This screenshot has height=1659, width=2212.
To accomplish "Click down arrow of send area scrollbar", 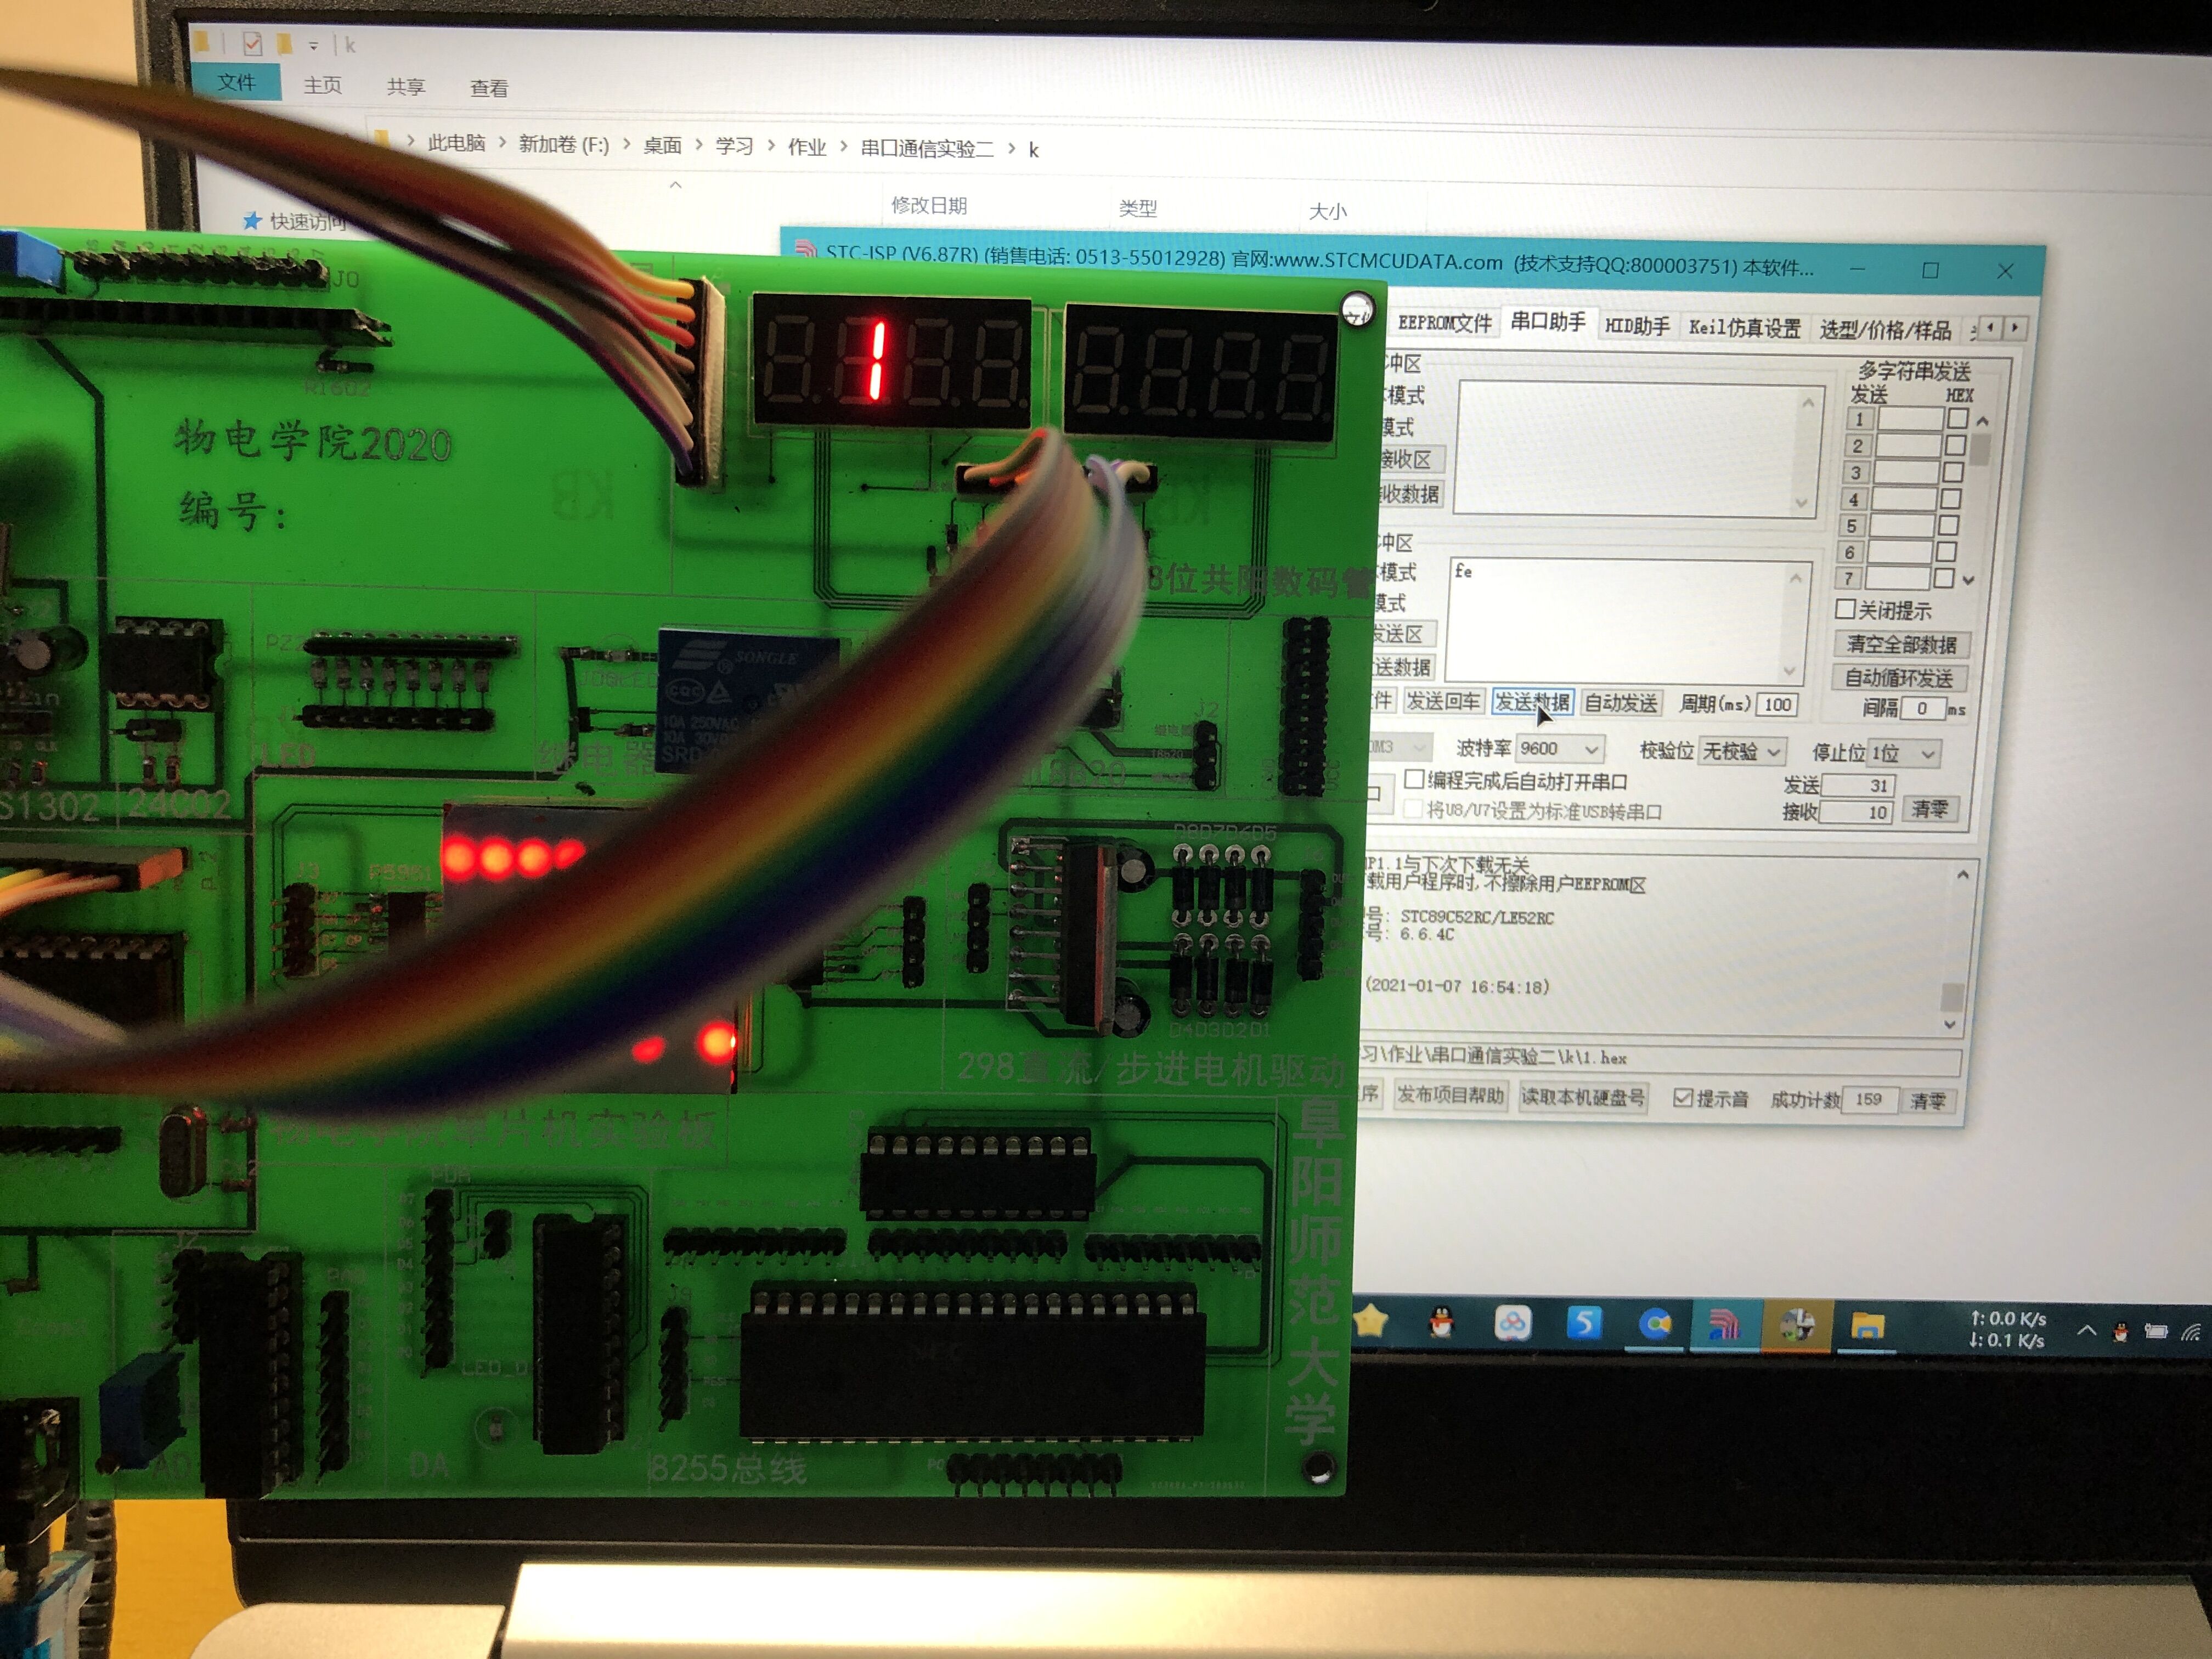I will 1789,671.
